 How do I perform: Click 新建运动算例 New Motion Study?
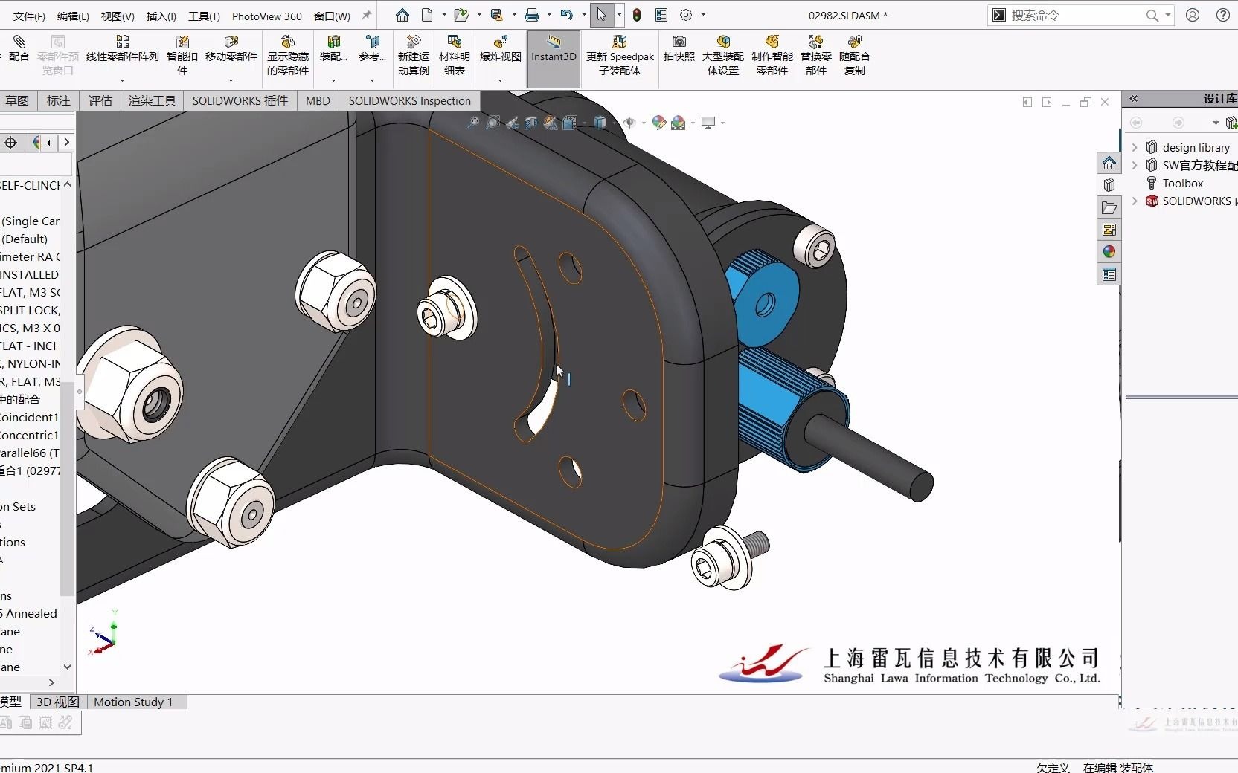click(x=414, y=56)
